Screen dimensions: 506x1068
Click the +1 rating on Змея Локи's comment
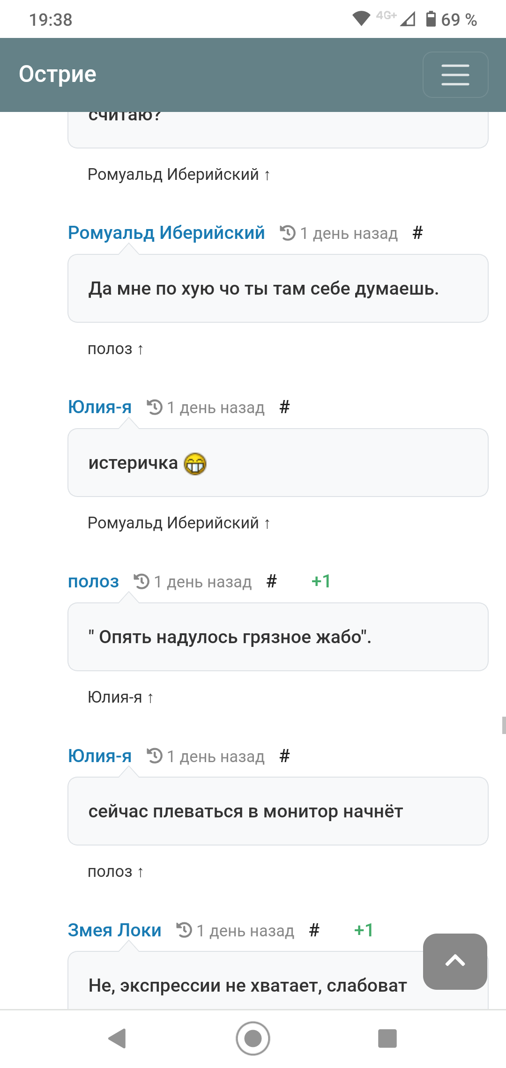[364, 930]
